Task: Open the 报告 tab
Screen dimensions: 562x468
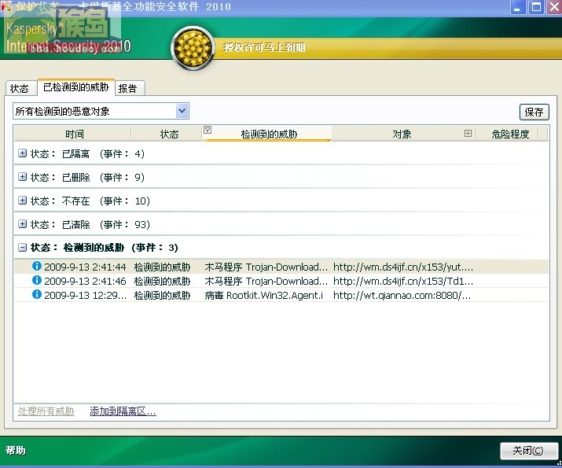Action: [128, 89]
